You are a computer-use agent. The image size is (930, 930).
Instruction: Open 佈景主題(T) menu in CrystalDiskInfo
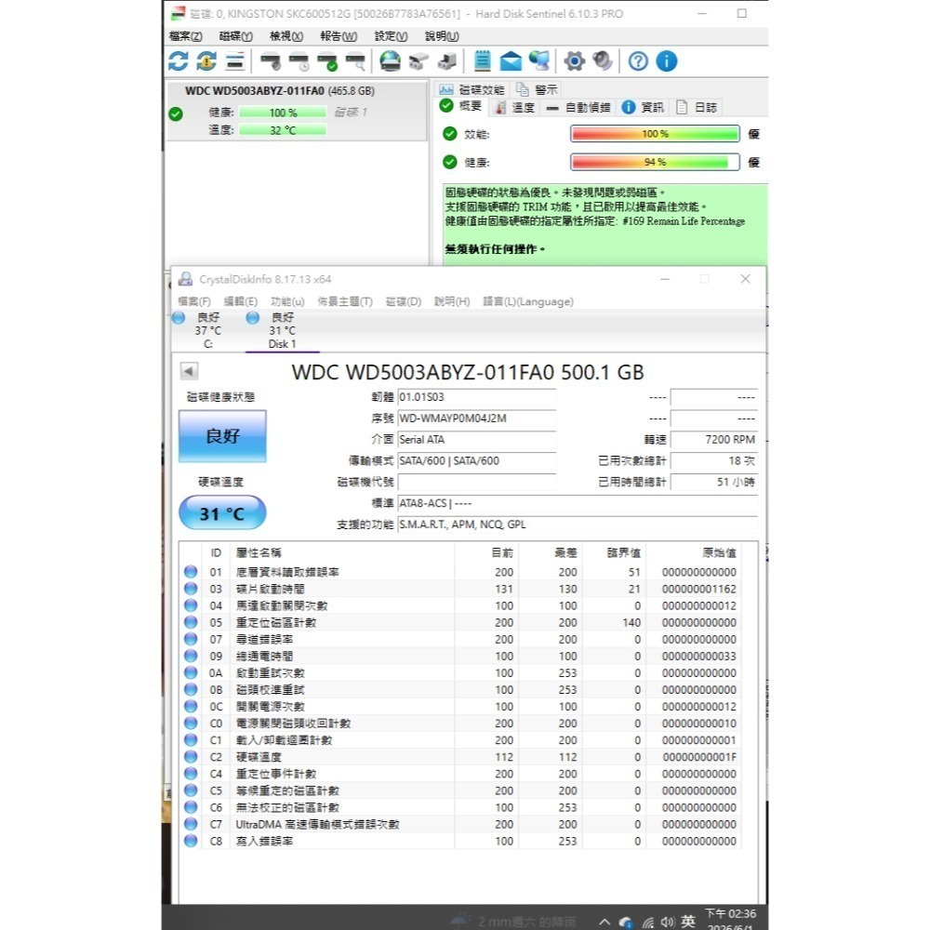pos(345,301)
